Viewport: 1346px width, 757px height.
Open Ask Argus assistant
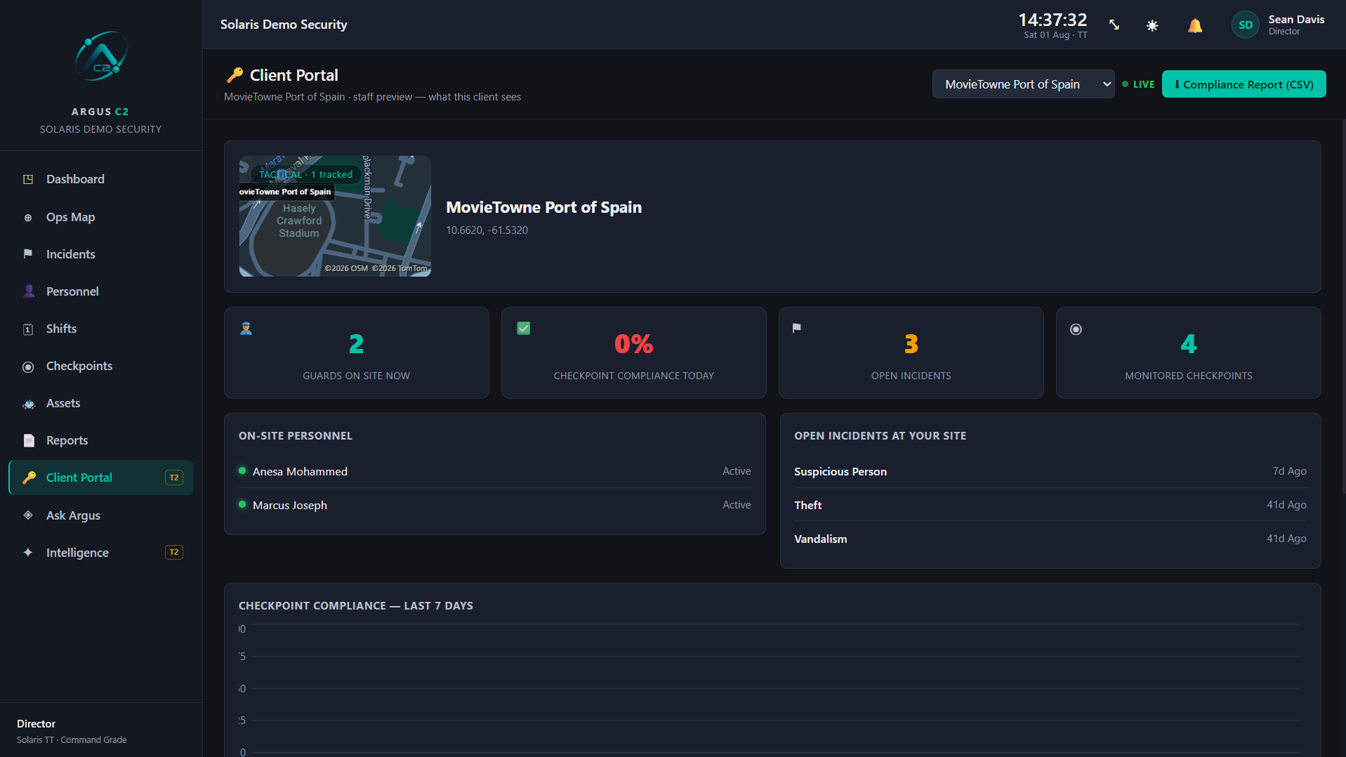(x=101, y=515)
